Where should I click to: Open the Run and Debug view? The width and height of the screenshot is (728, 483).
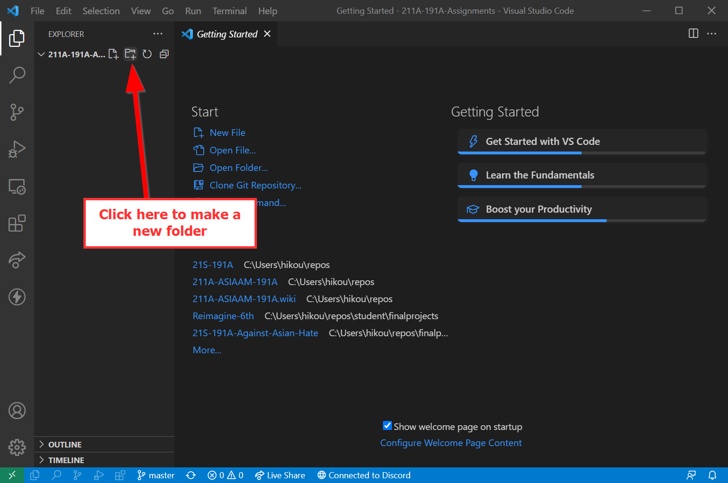(17, 149)
